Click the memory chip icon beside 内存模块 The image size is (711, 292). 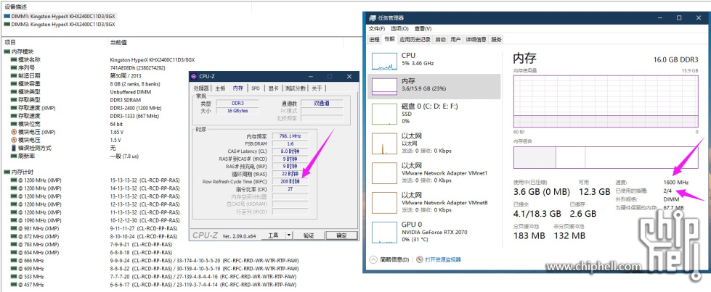click(7, 52)
